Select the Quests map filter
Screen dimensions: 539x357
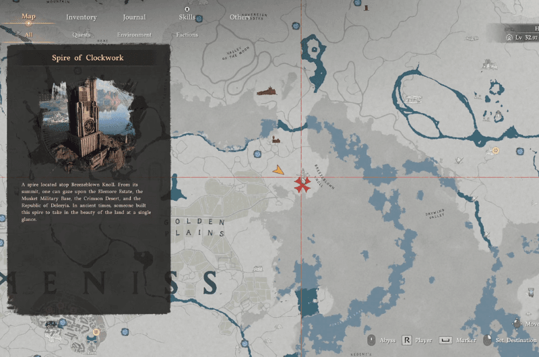tap(82, 34)
